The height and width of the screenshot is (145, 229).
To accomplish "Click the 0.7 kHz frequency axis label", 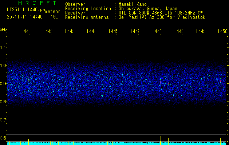I will (x=3, y=120).
